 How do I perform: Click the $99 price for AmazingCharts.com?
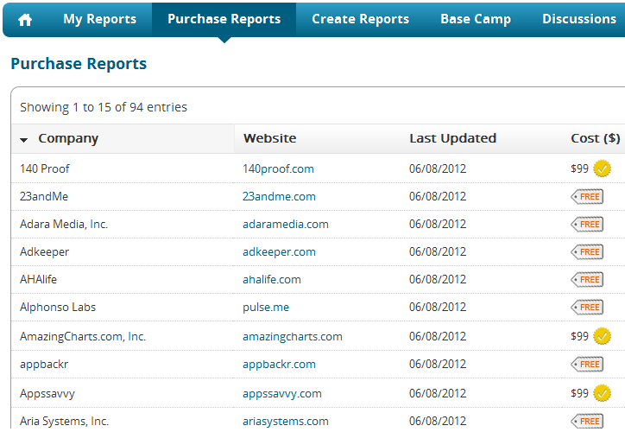579,336
